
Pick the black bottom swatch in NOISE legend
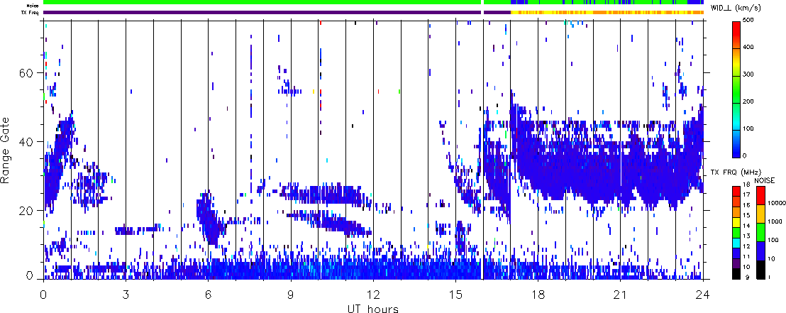pyautogui.click(x=760, y=270)
